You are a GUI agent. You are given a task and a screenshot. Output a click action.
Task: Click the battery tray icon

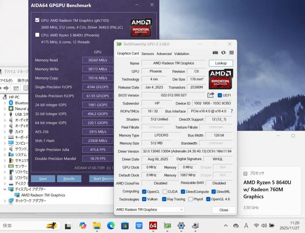click(272, 226)
